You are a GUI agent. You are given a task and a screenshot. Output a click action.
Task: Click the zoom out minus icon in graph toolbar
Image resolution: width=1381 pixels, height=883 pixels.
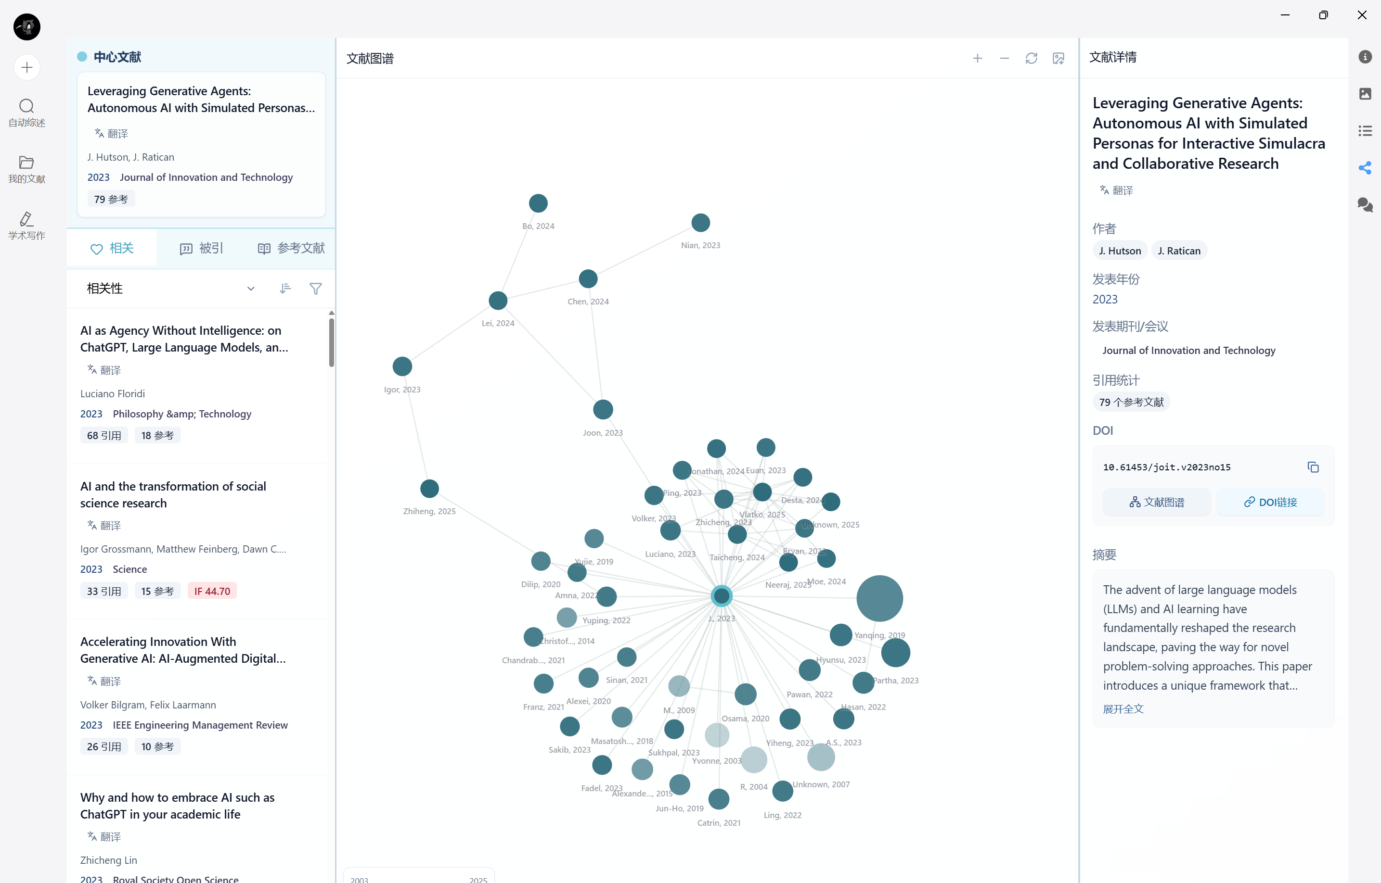click(x=1004, y=59)
